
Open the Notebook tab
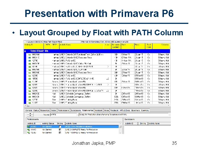[x=98, y=111]
